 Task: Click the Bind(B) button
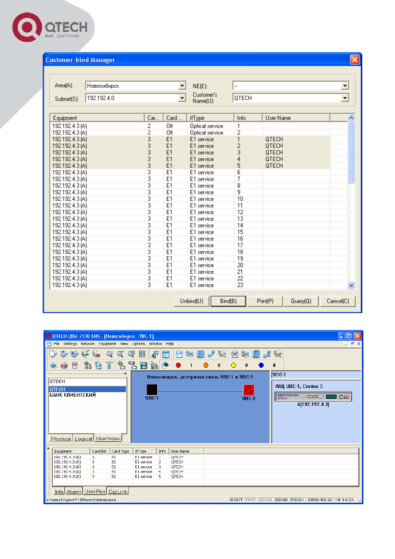(228, 301)
